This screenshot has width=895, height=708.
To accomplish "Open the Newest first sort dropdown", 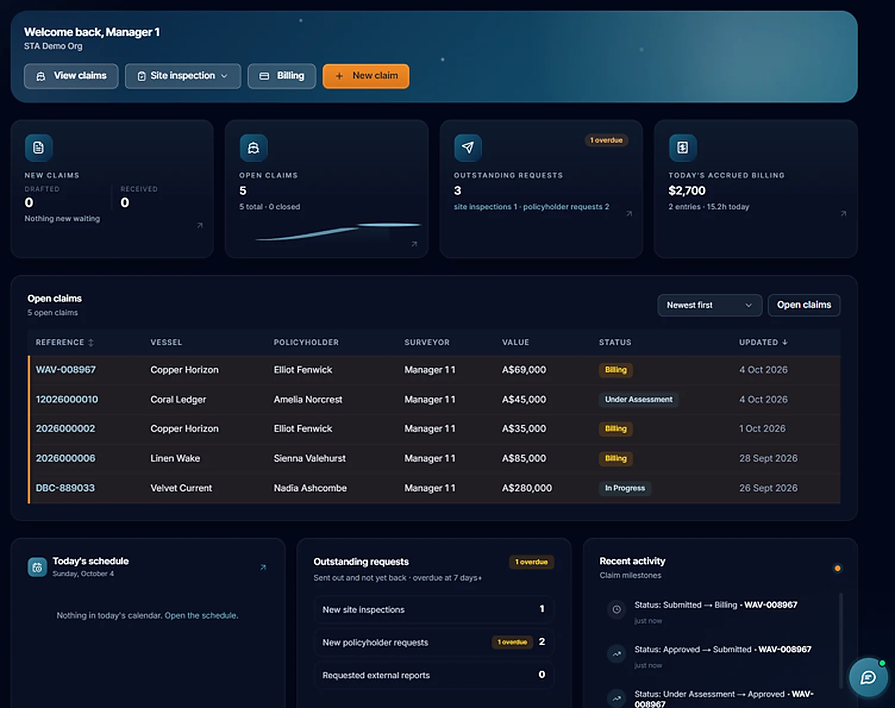I will [x=709, y=305].
